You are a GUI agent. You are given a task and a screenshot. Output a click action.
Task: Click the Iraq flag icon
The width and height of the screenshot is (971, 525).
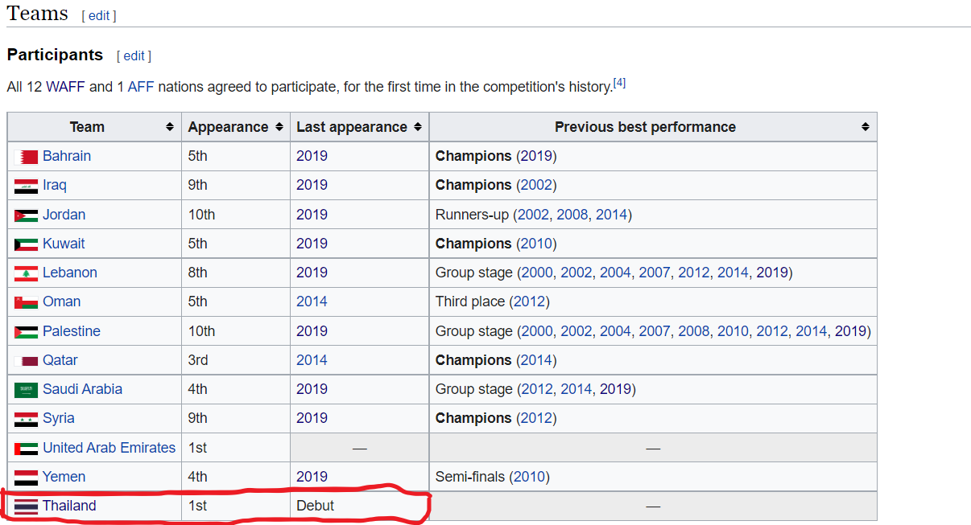tap(26, 186)
